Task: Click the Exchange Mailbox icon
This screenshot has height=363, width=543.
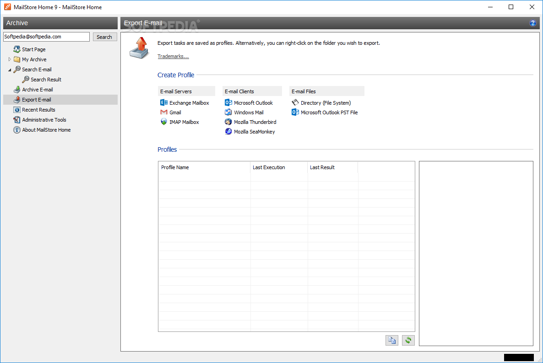Action: (164, 103)
